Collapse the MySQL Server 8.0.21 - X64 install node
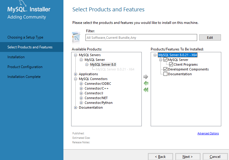 click(155, 55)
